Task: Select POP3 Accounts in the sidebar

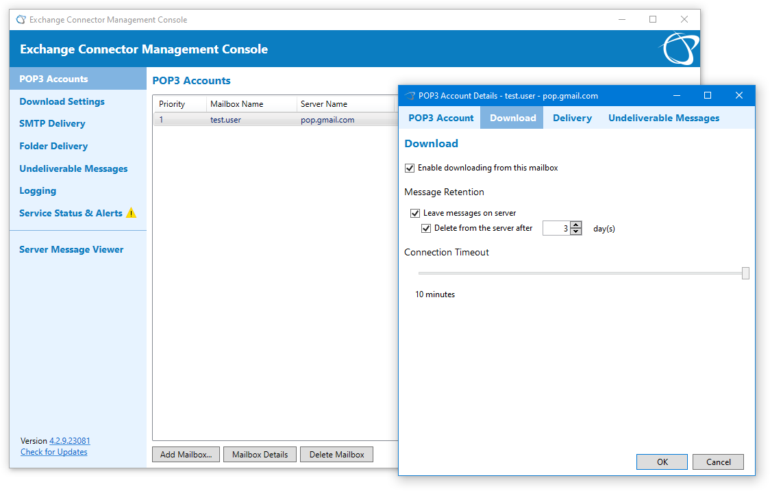Action: [x=77, y=79]
